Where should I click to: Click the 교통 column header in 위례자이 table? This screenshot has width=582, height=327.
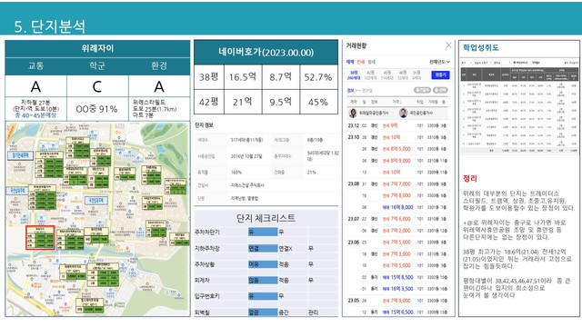(x=35, y=66)
